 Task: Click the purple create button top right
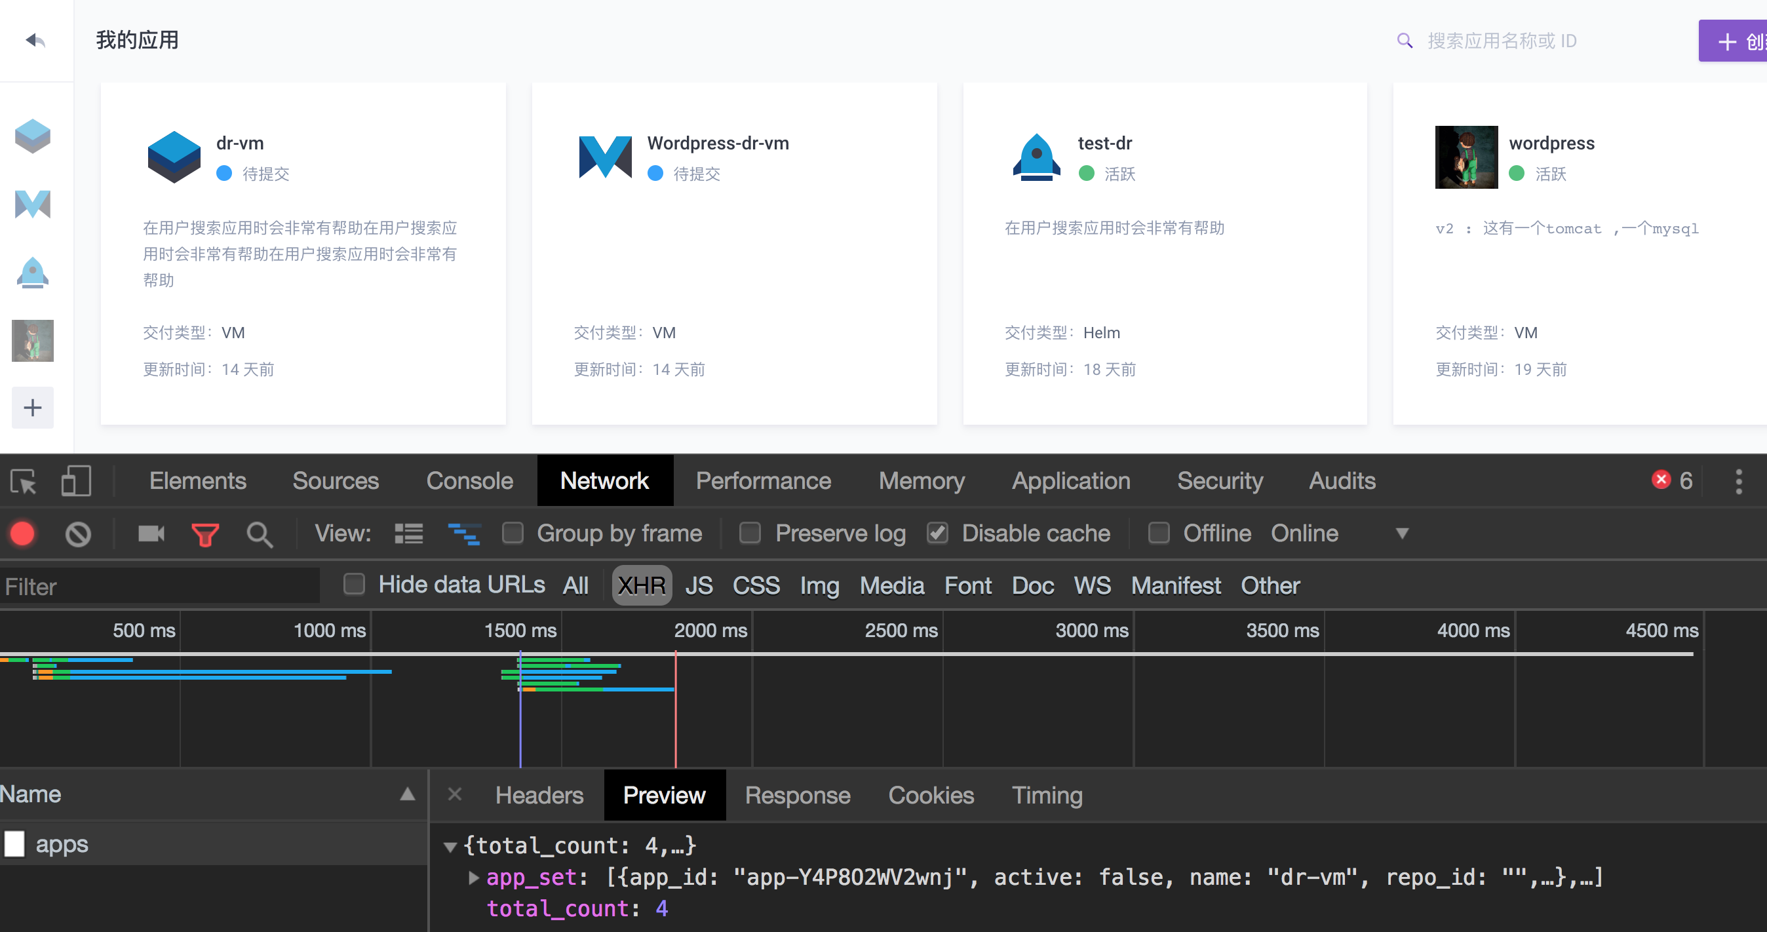point(1734,41)
